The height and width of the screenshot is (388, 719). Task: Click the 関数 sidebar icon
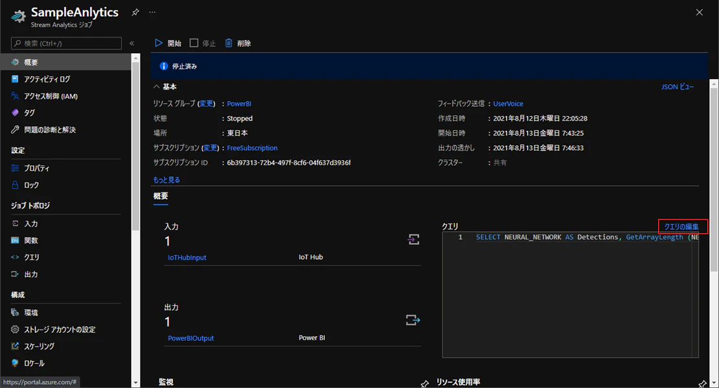coord(15,240)
